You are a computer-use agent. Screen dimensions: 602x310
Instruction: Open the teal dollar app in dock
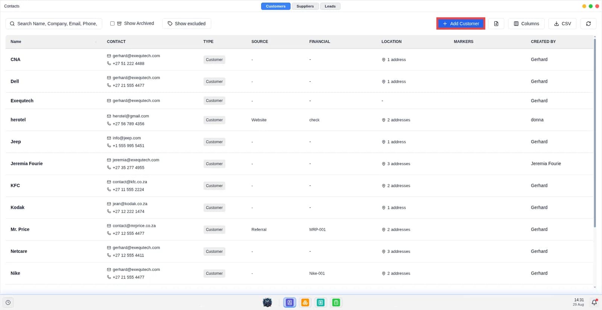point(321,302)
